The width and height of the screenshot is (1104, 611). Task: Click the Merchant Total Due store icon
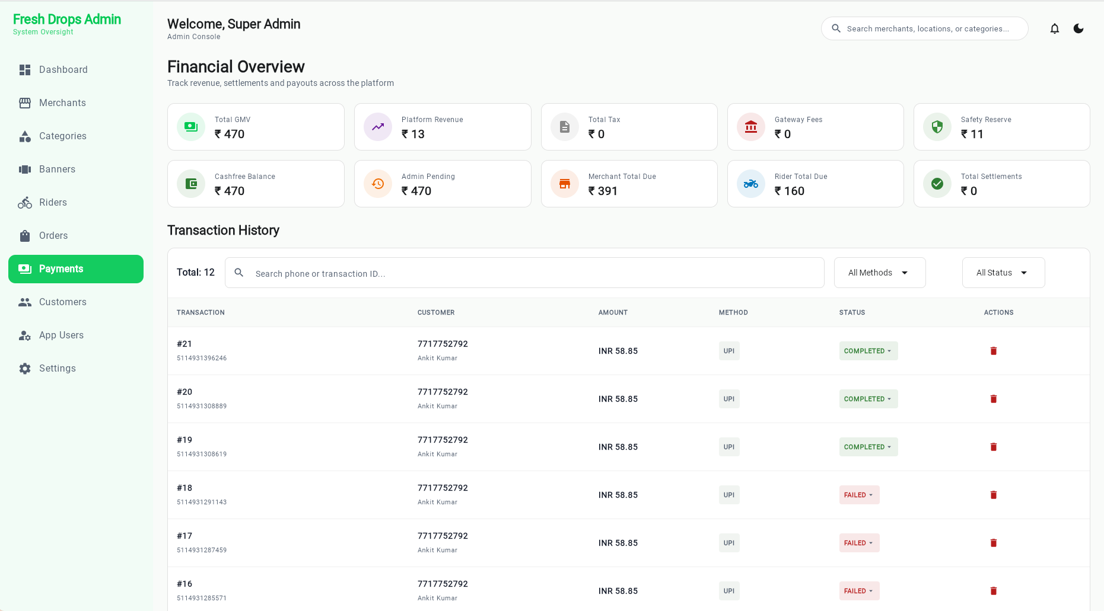tap(565, 184)
